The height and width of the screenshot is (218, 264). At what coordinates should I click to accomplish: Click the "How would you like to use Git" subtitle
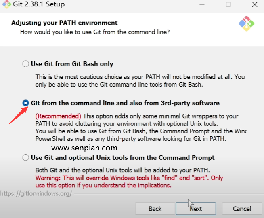tap(95, 32)
